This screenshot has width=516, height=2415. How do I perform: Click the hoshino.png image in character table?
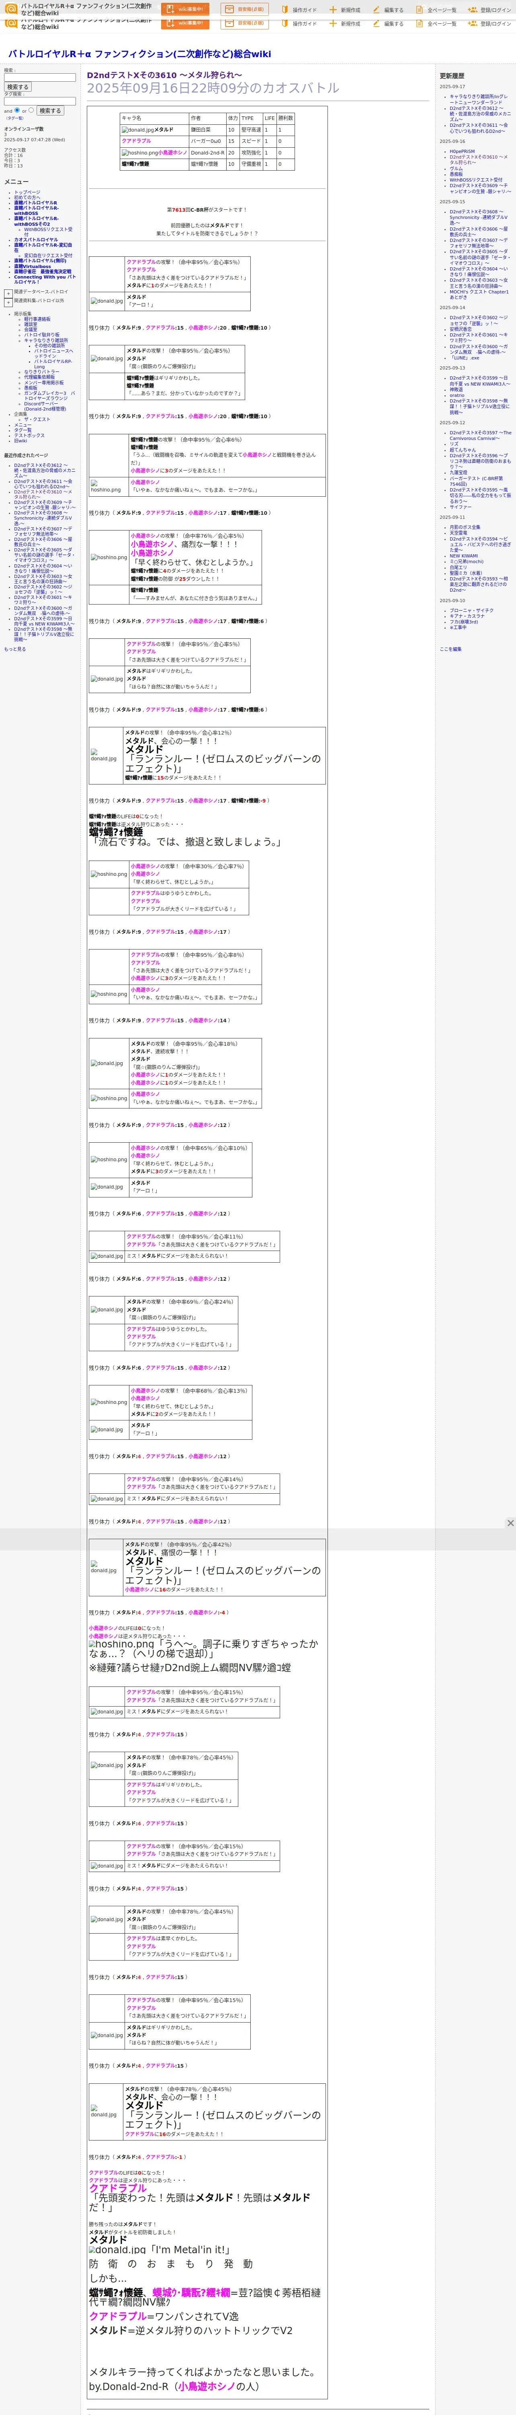click(139, 153)
